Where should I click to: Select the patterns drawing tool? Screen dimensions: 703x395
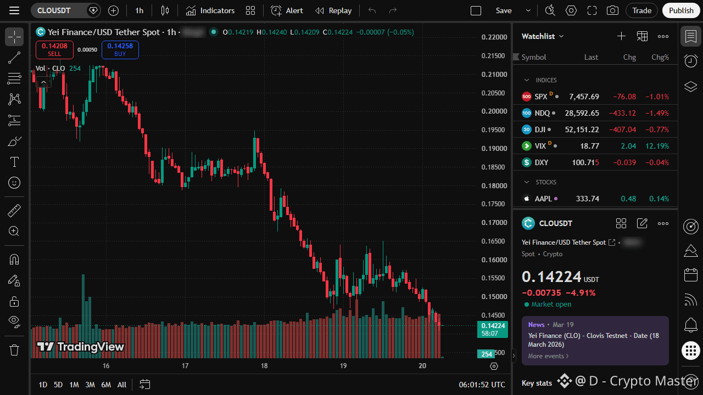click(14, 99)
